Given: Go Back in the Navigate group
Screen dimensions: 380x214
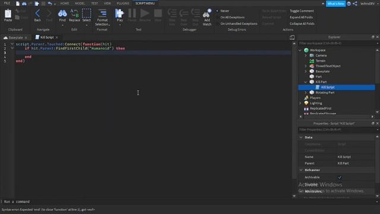Looking at the screenshot, I should pyautogui.click(x=37, y=14).
